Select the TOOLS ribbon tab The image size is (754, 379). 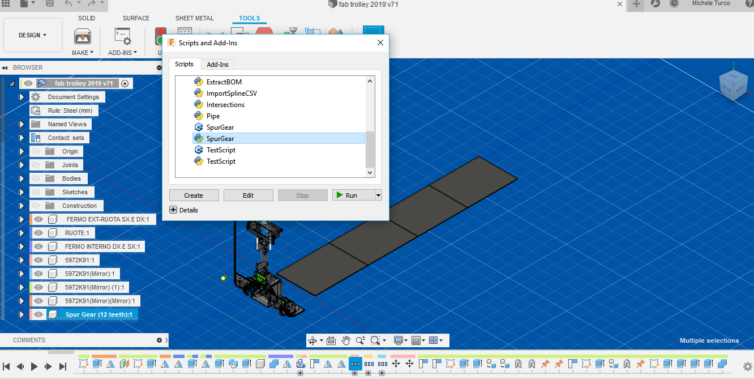250,18
